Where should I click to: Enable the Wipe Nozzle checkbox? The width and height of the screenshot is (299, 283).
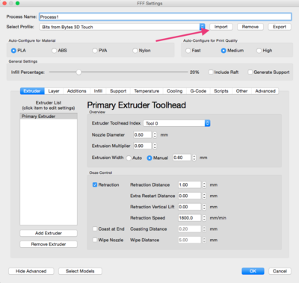[x=95, y=240]
